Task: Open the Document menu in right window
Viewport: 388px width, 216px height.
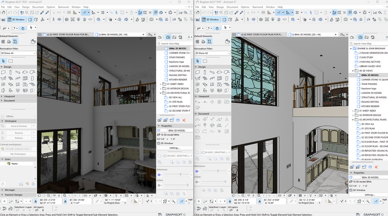Action: tap(232, 7)
